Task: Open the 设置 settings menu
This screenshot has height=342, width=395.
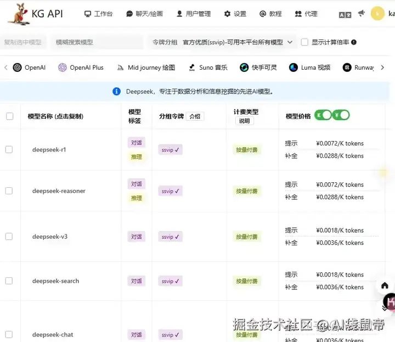Action: click(x=235, y=14)
